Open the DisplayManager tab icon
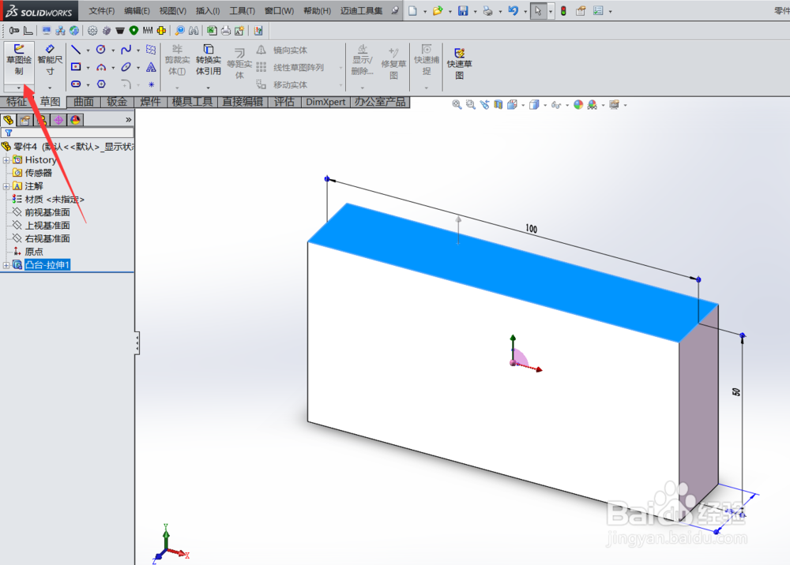 tap(76, 120)
